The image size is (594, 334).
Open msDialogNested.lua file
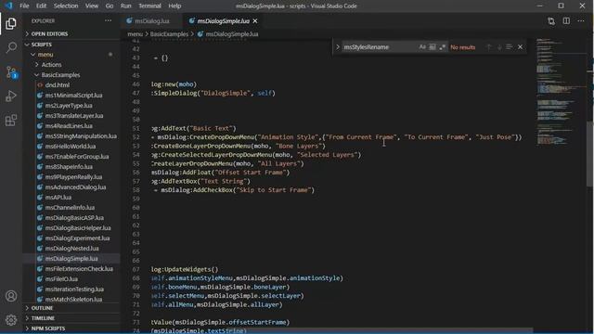(x=72, y=249)
